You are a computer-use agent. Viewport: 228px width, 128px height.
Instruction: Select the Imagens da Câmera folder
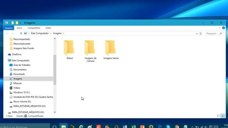point(90,51)
